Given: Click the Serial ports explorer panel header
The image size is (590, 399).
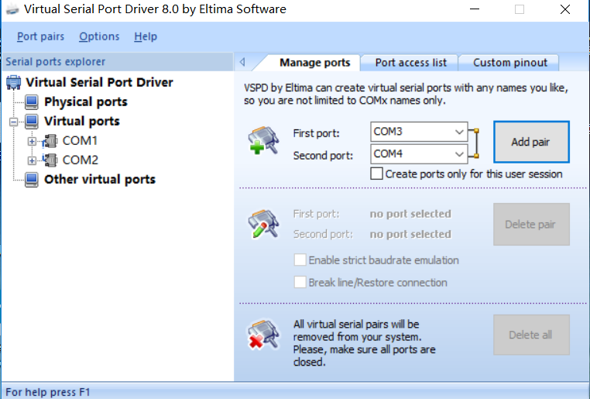Looking at the screenshot, I should click(x=118, y=61).
